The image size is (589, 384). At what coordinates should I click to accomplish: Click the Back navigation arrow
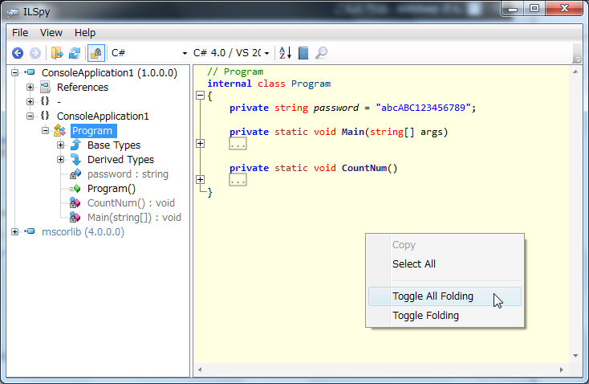(x=18, y=53)
